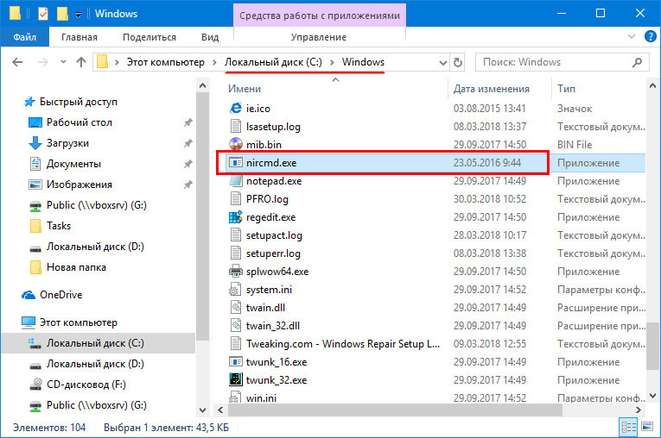Open the Tasks folder in the navigation pane

59,226
